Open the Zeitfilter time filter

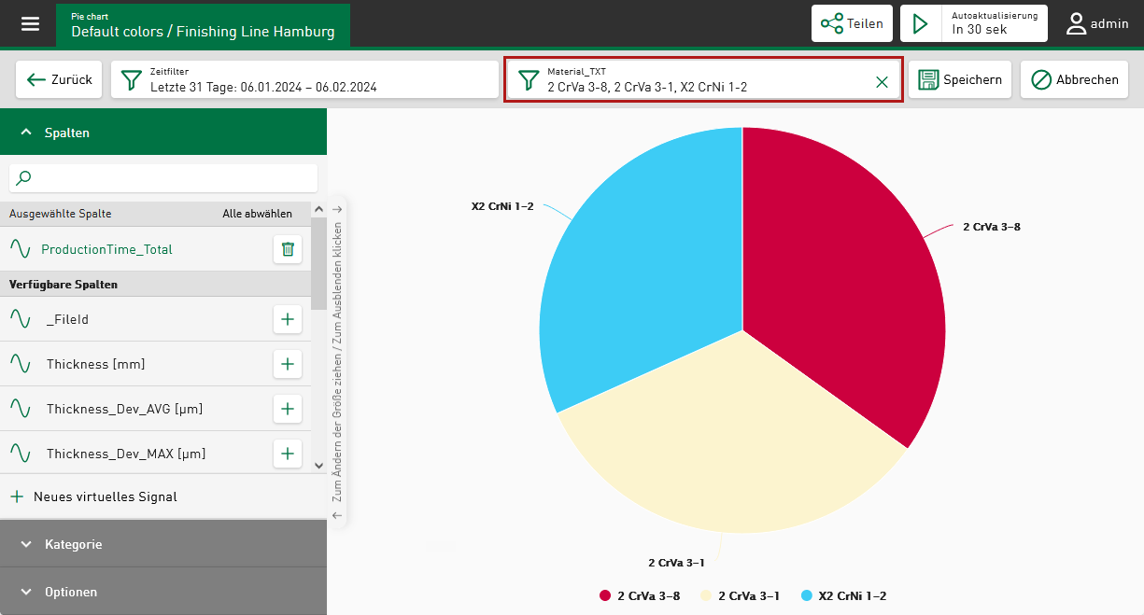pos(304,79)
